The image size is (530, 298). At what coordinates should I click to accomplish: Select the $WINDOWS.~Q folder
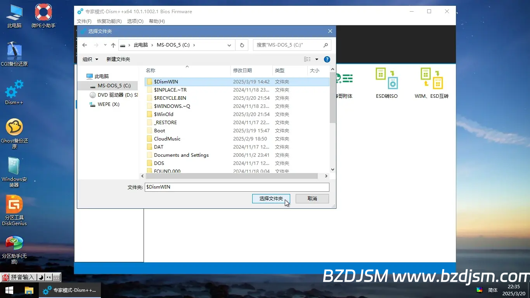pos(237,106)
